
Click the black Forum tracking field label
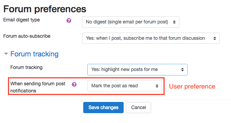[26, 68]
